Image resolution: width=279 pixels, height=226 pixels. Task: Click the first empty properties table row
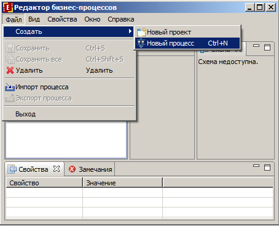pos(139,193)
